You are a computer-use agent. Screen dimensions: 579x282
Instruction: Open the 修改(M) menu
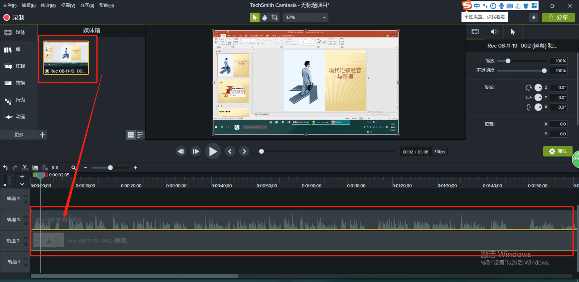click(48, 5)
